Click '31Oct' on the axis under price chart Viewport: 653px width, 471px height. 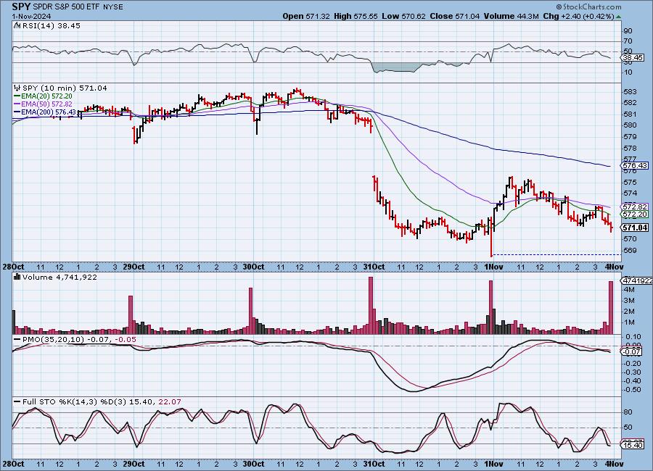[x=374, y=267]
